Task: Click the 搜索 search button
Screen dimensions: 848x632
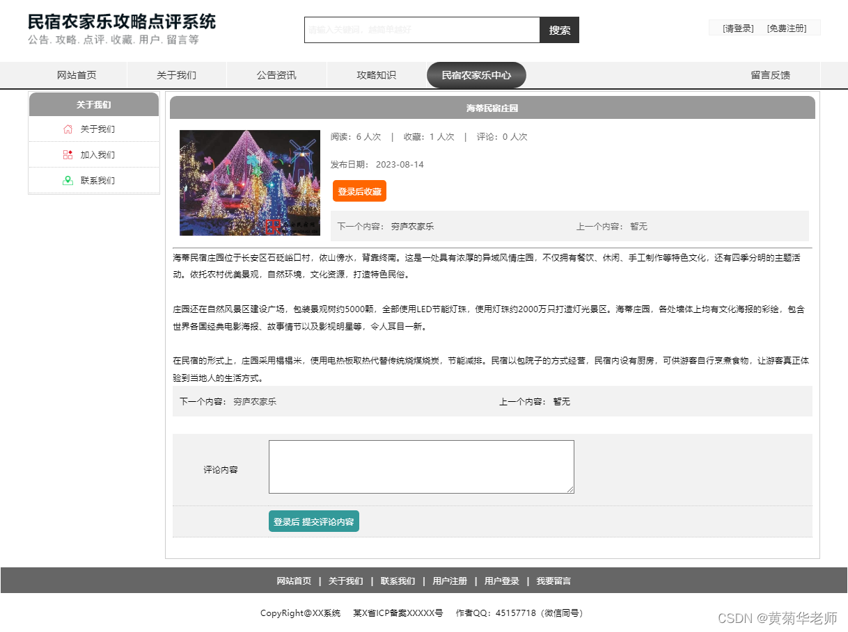Action: tap(559, 30)
